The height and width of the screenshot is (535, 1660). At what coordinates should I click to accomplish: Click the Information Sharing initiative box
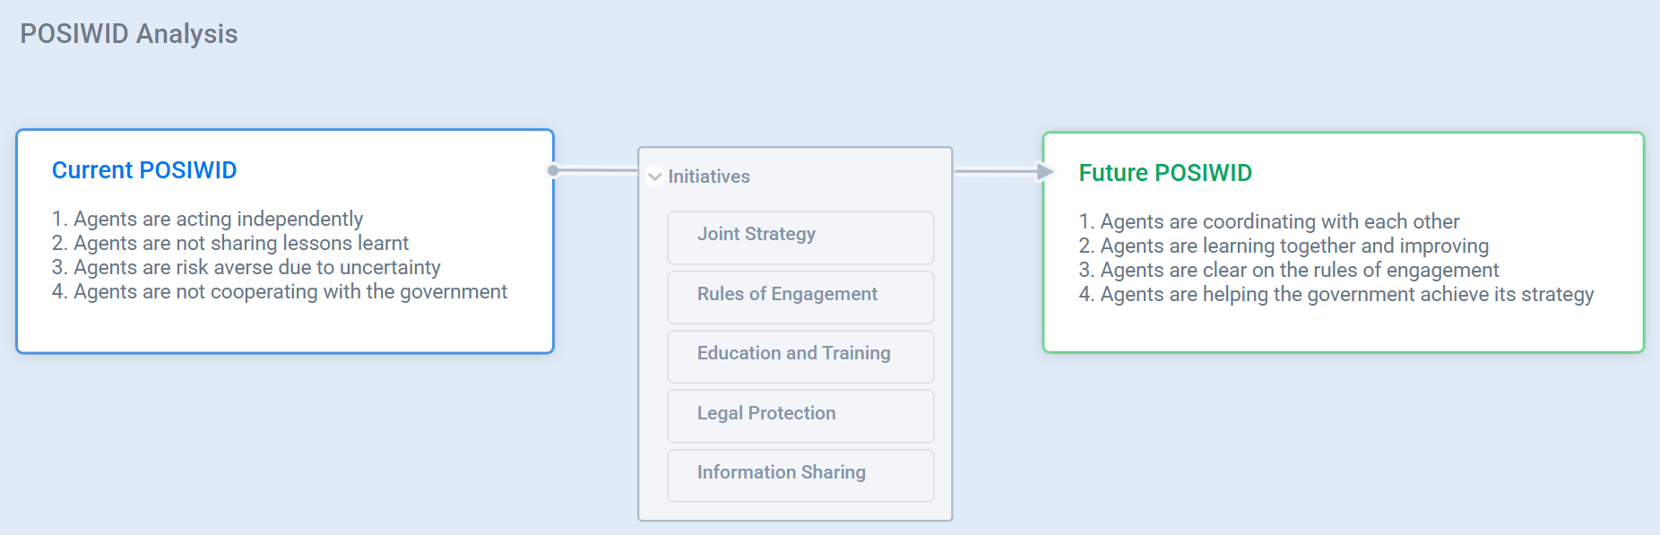(800, 475)
